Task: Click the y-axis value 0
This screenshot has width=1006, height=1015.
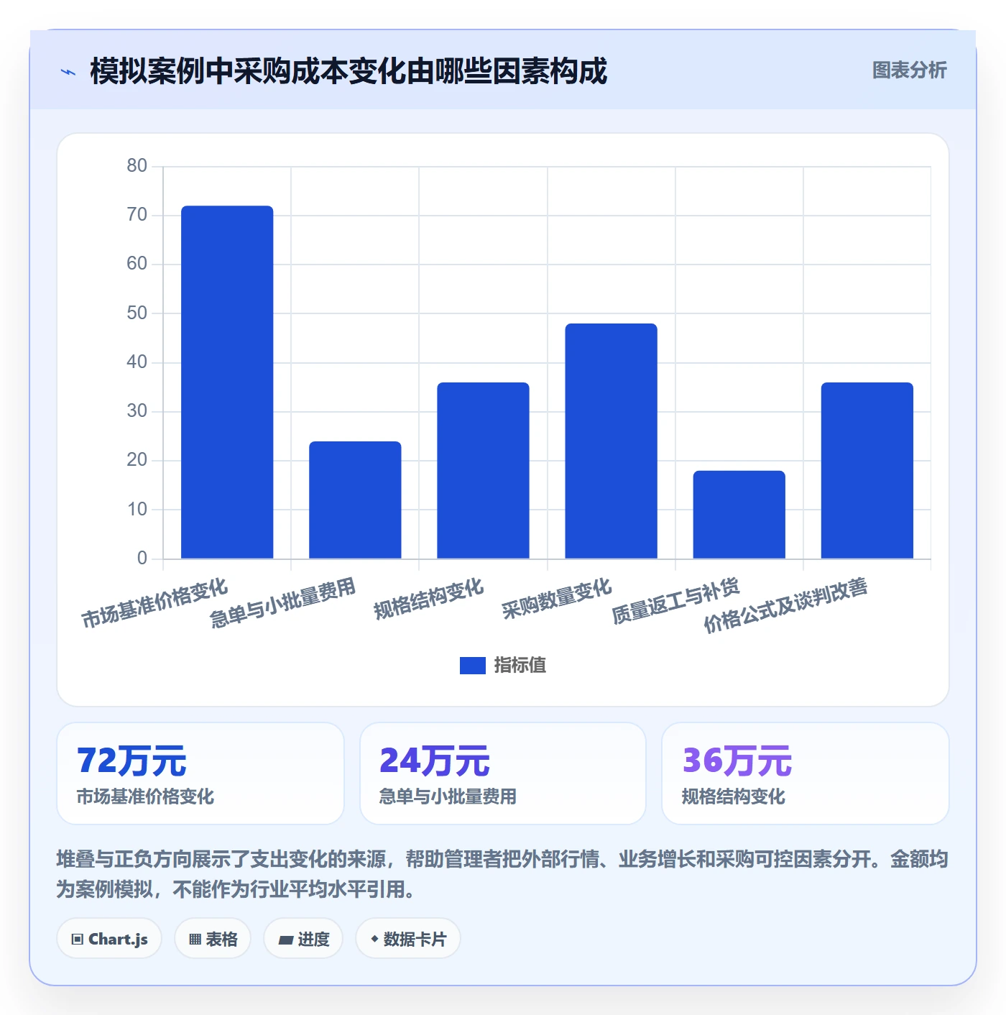Action: (142, 559)
